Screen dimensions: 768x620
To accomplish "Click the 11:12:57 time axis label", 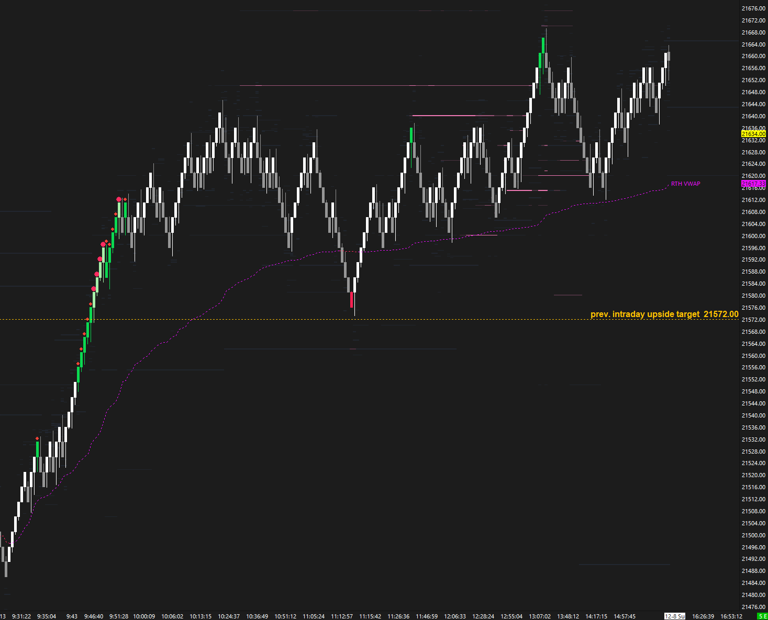I will tap(342, 616).
